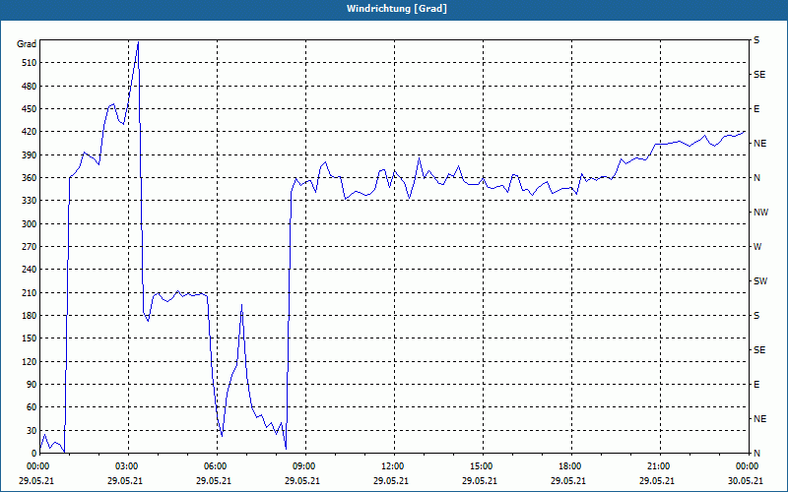This screenshot has width=788, height=492.
Task: Select the 30.05.21 date label
Action: pyautogui.click(x=746, y=480)
